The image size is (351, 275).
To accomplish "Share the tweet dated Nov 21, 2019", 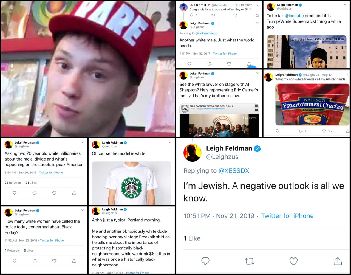I will 338,261.
